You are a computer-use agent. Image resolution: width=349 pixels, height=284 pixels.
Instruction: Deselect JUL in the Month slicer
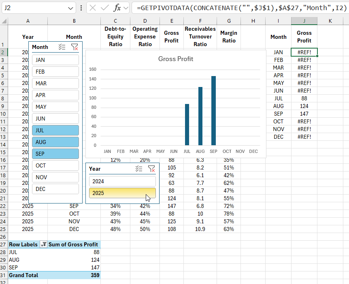tap(55, 130)
